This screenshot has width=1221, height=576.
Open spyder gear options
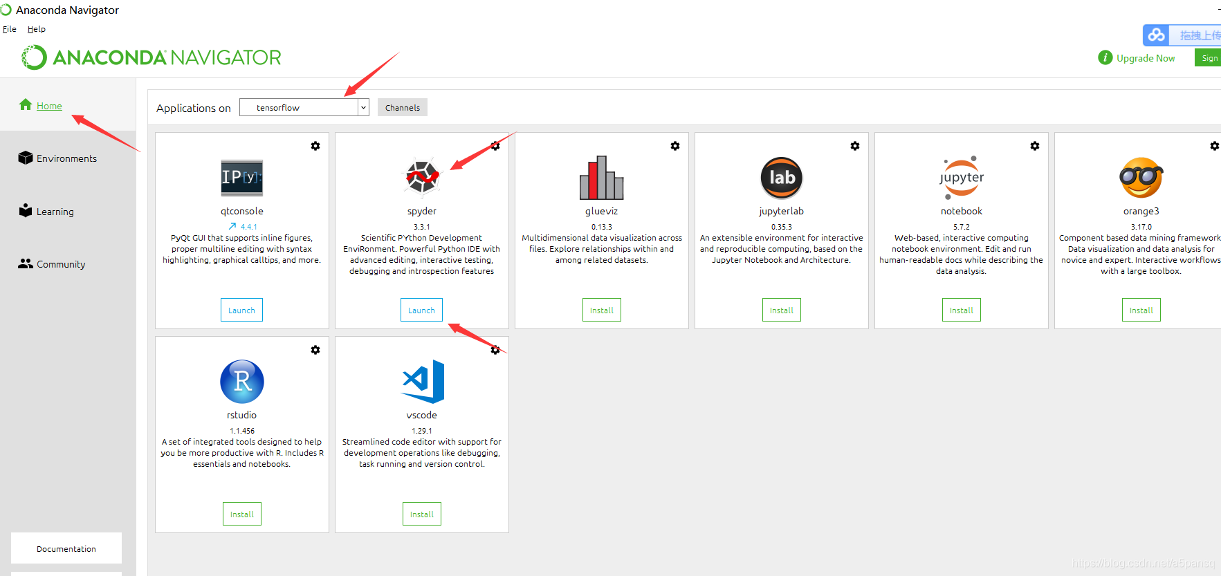495,146
